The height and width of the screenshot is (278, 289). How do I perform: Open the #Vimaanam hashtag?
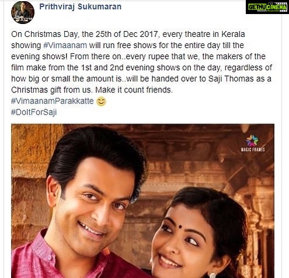pyautogui.click(x=65, y=45)
